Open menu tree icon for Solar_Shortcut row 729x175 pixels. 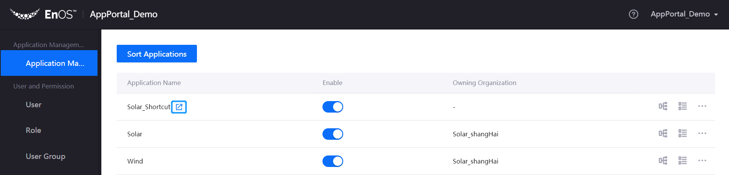pyautogui.click(x=663, y=106)
